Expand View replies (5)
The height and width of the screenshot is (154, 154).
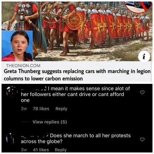tap(50, 122)
